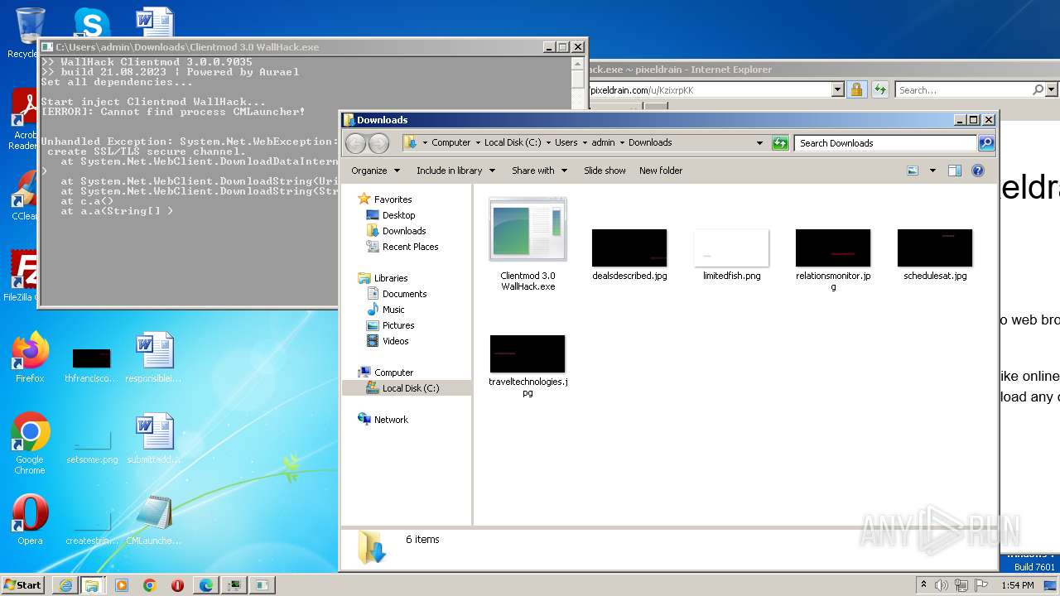Open Windows Media Player taskbar icon
Screen dimensions: 1060x596
coord(122,585)
